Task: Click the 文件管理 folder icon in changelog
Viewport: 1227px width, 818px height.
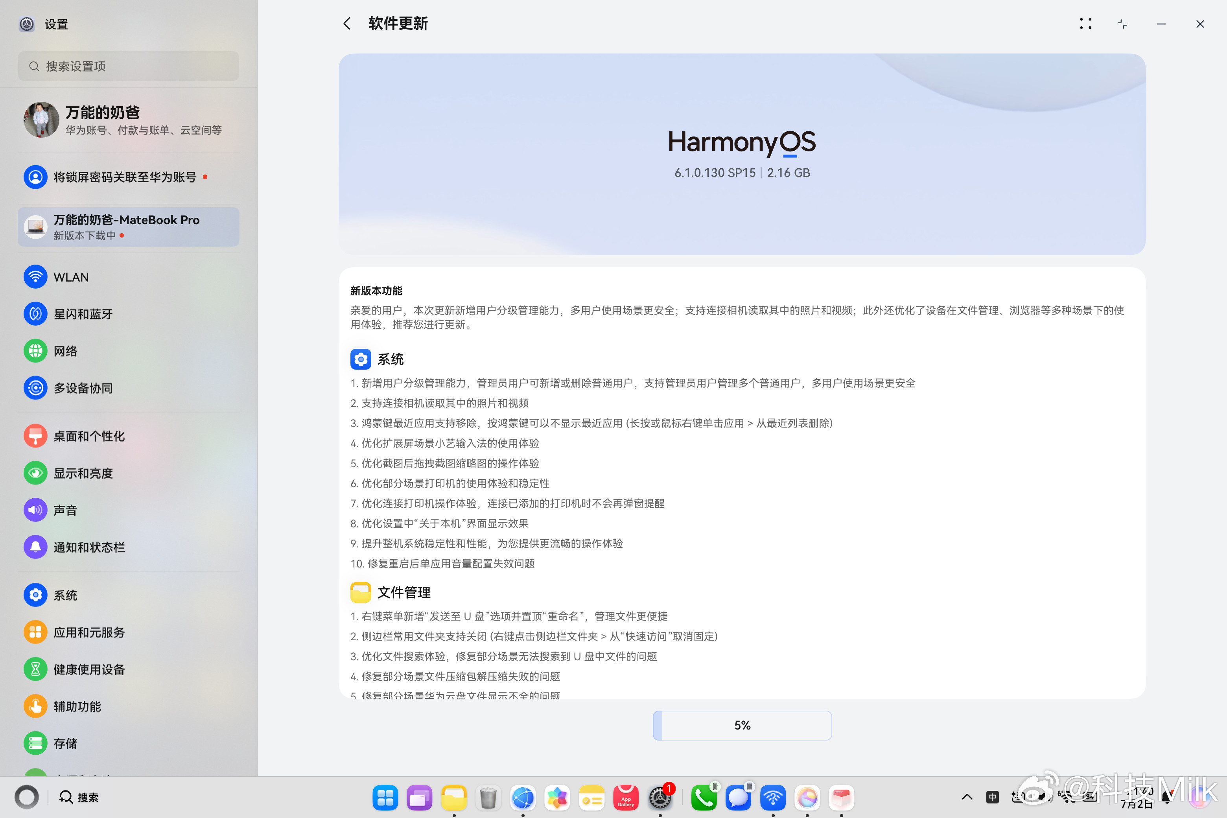Action: click(361, 593)
